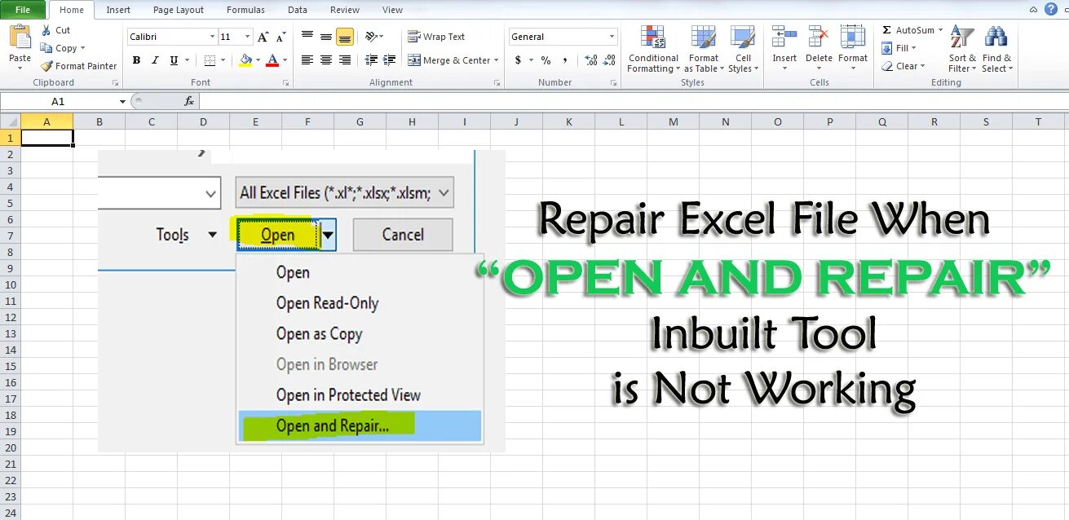
Task: Open Find & Select binoculars tool
Action: (996, 49)
